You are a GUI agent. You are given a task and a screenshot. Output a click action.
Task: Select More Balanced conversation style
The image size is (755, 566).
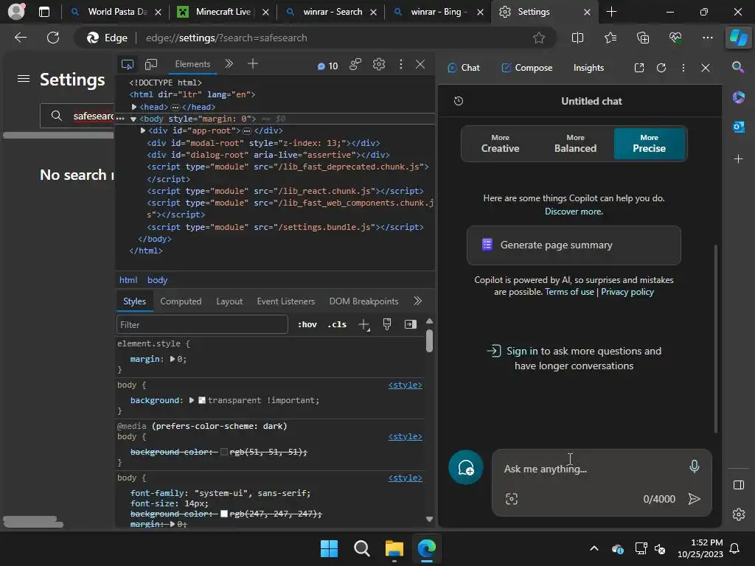tap(575, 144)
